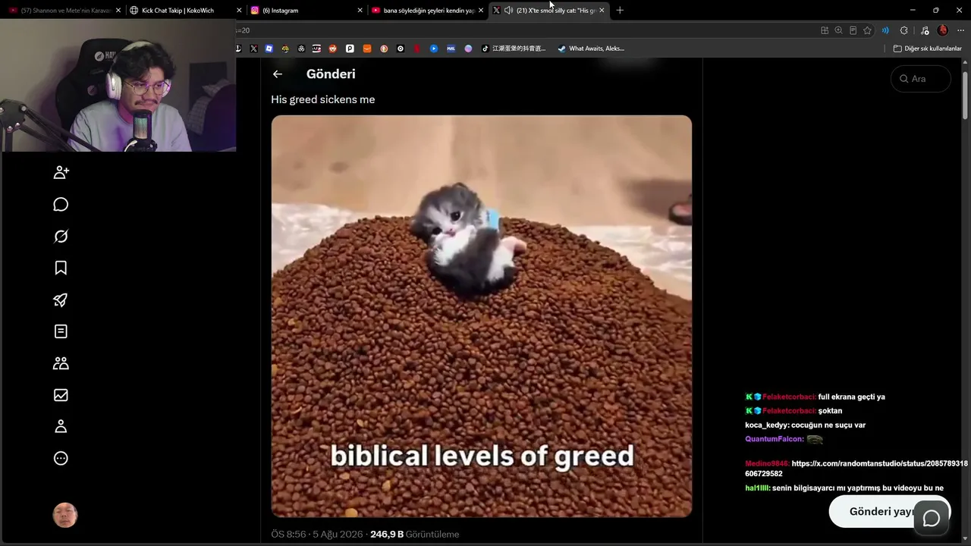Open the floating chat bubble button
Viewport: 971px width, 546px height.
[x=932, y=518]
